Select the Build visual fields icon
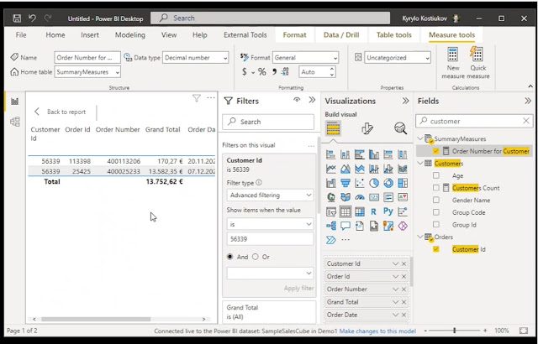The image size is (538, 344). click(x=333, y=128)
